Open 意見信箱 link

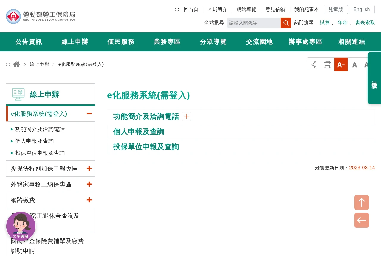point(275,10)
